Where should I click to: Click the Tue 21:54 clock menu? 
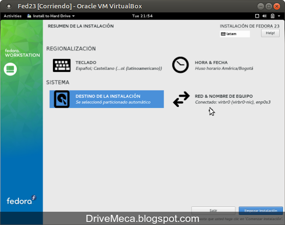point(142,16)
